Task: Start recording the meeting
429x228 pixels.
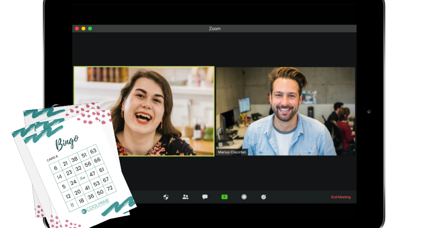Action: [x=244, y=197]
